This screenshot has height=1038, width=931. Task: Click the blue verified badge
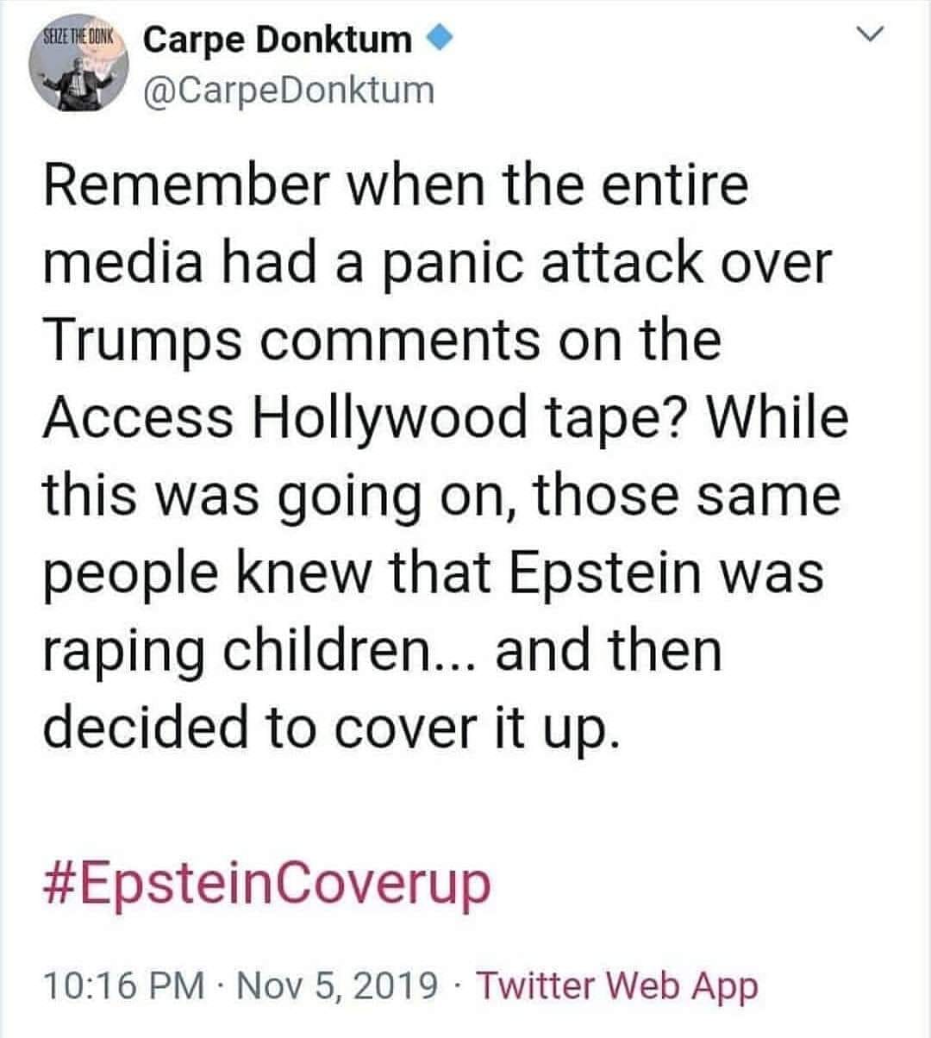pyautogui.click(x=439, y=38)
